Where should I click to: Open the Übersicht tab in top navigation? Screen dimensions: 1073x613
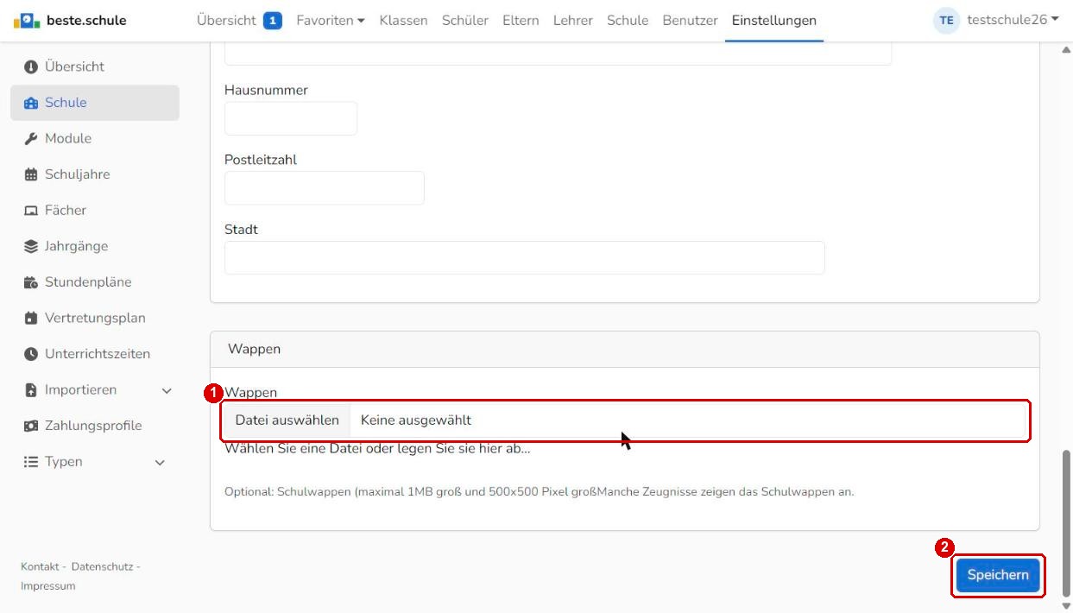[226, 21]
